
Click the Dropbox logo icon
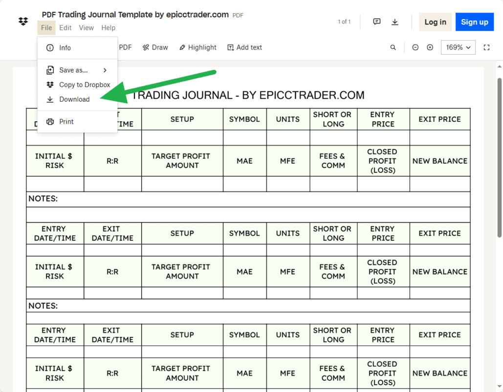click(x=23, y=22)
